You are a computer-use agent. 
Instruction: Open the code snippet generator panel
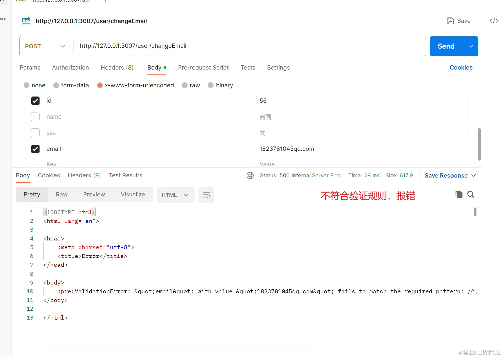click(x=493, y=21)
